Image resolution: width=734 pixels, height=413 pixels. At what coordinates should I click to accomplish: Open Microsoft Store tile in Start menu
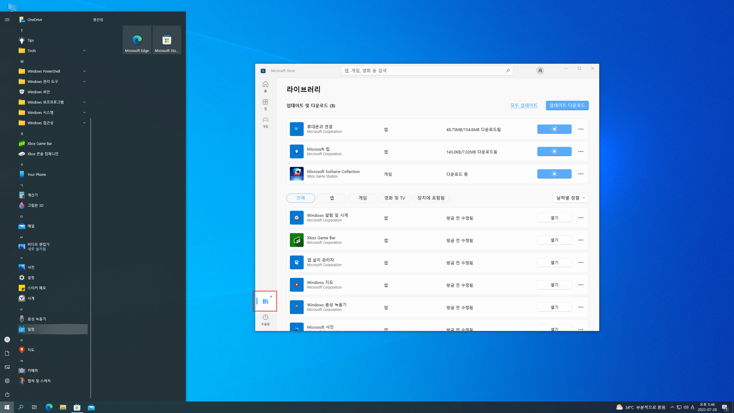point(167,40)
